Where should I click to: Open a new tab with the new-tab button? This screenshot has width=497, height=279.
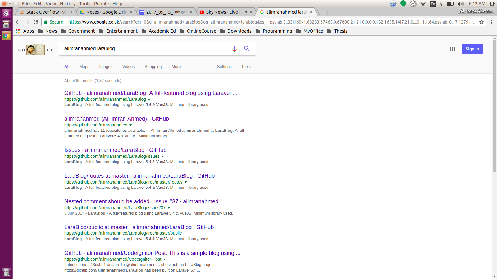(323, 12)
